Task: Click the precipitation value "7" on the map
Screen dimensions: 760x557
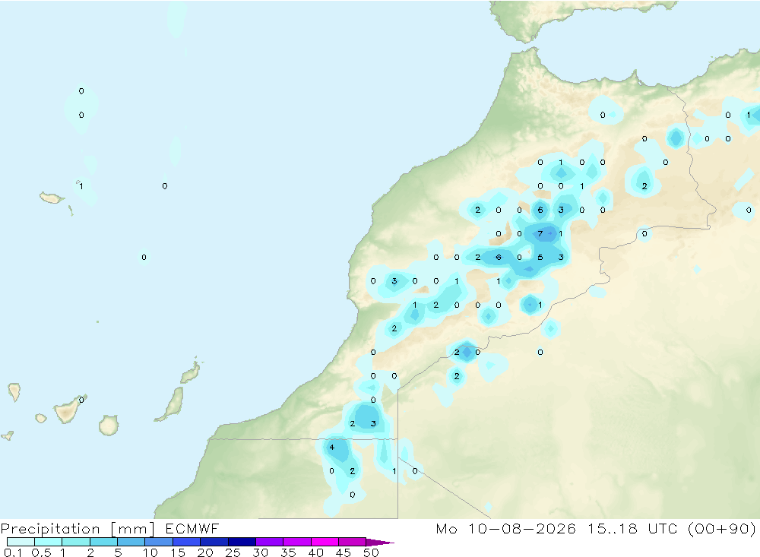Action: [x=540, y=233]
